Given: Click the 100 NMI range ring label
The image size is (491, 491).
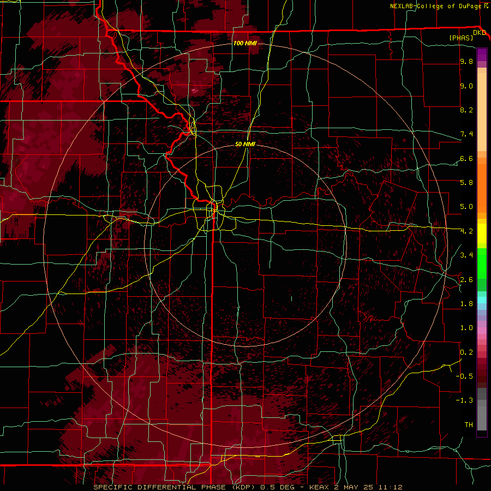Looking at the screenshot, I should (245, 43).
